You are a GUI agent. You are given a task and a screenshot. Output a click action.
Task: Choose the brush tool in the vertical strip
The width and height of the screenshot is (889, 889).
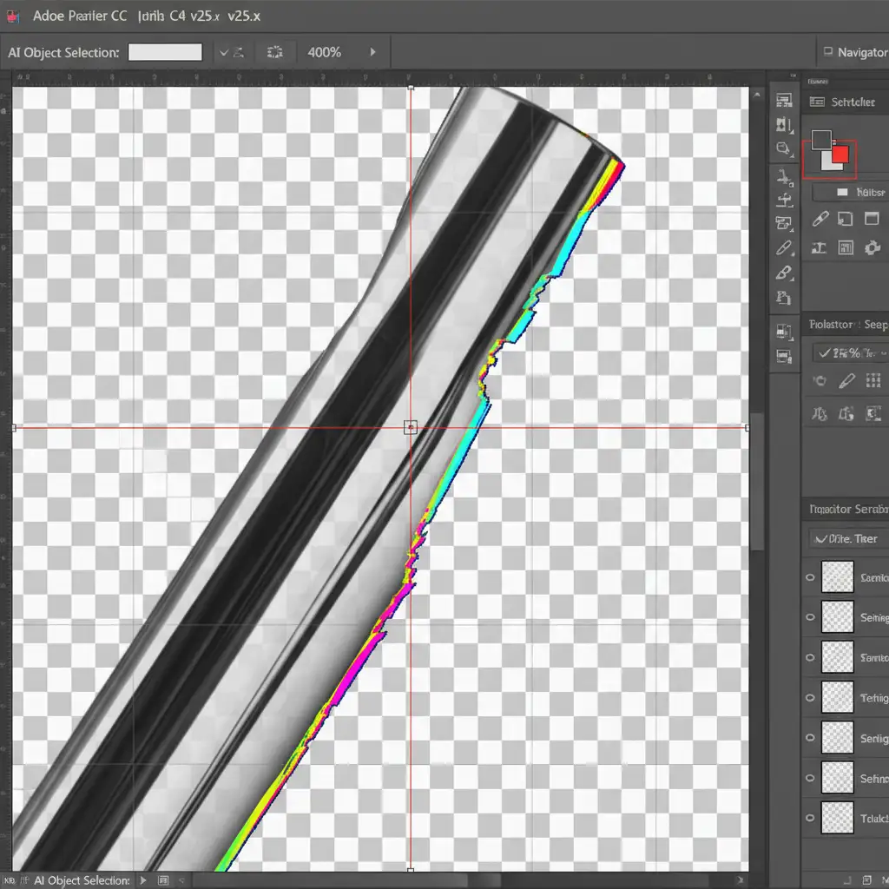(784, 273)
